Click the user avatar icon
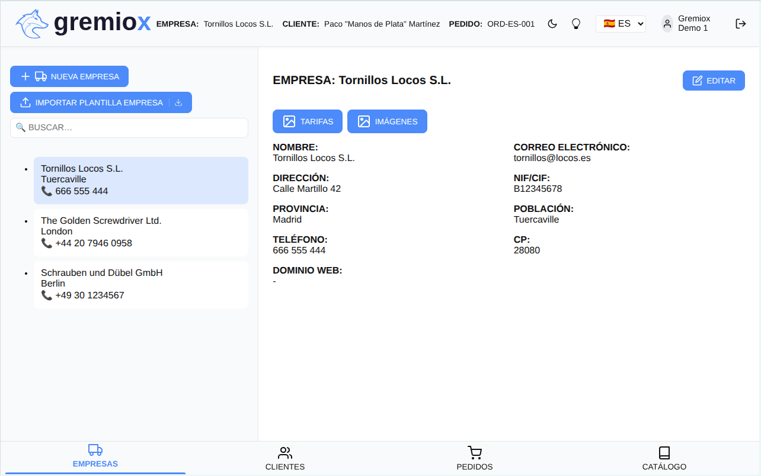The width and height of the screenshot is (761, 476). click(x=667, y=24)
